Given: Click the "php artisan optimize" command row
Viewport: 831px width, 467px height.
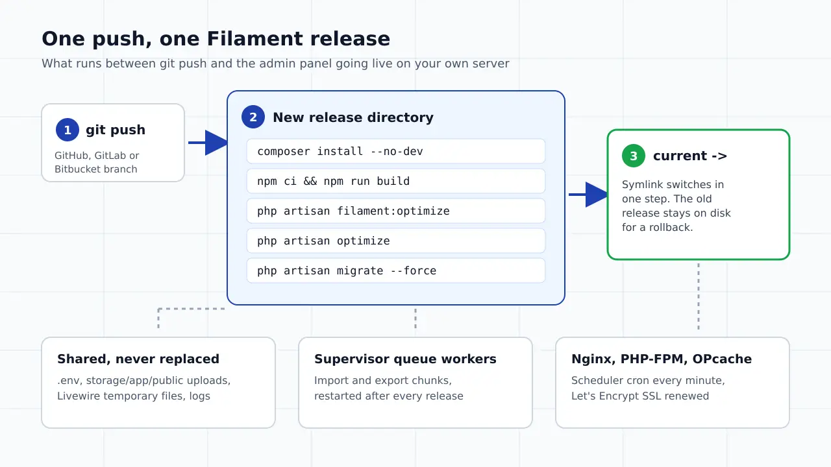Looking at the screenshot, I should coord(396,241).
